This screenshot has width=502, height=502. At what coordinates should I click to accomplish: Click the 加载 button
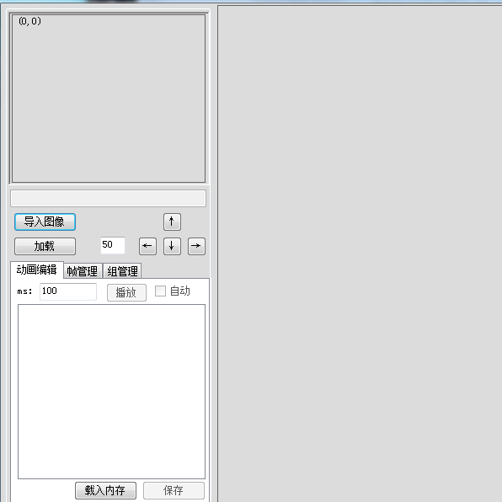[45, 246]
